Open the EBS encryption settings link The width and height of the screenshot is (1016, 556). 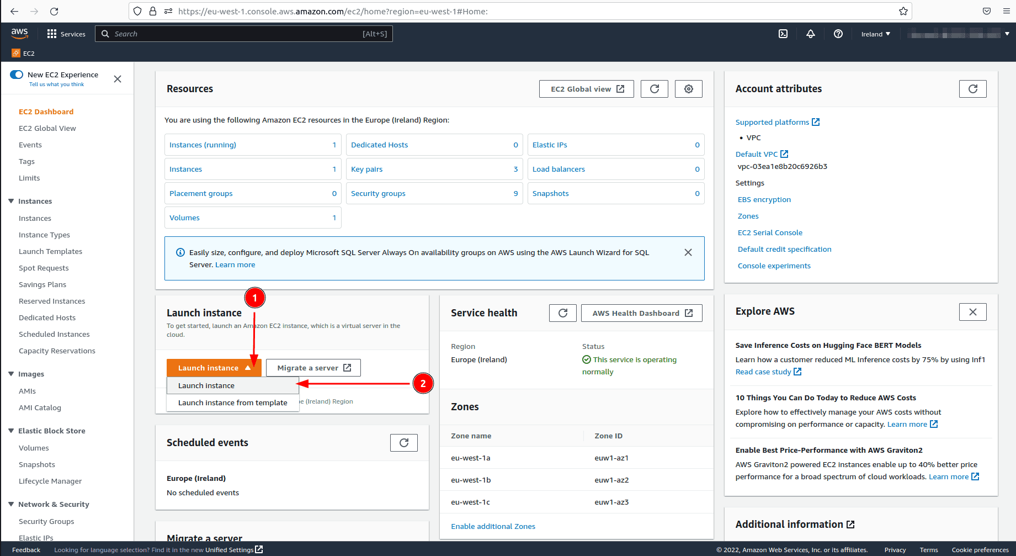click(764, 199)
